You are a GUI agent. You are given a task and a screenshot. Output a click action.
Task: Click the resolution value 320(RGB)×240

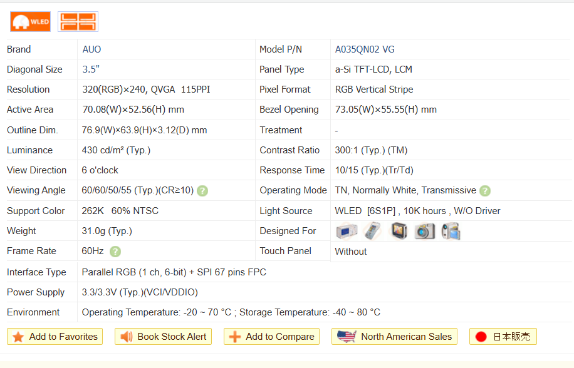[114, 89]
